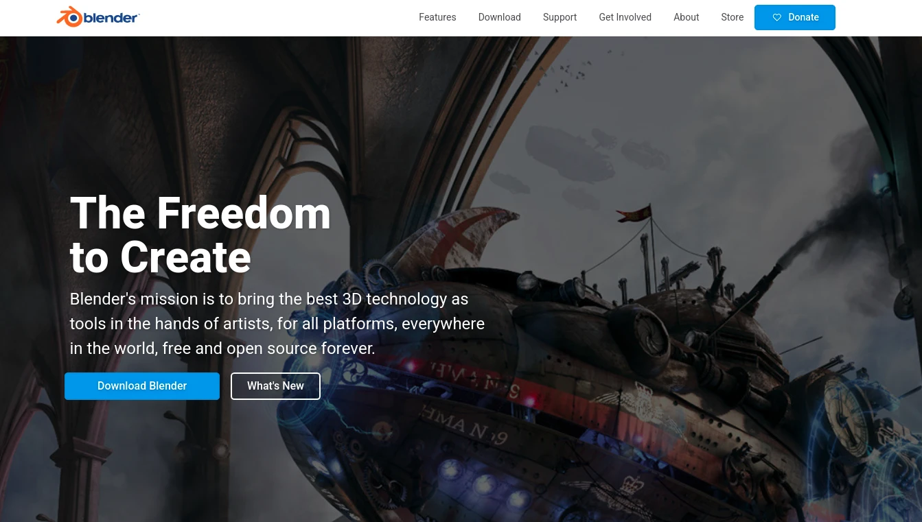This screenshot has width=922, height=522.
Task: Open the About navigation item
Action: (686, 17)
